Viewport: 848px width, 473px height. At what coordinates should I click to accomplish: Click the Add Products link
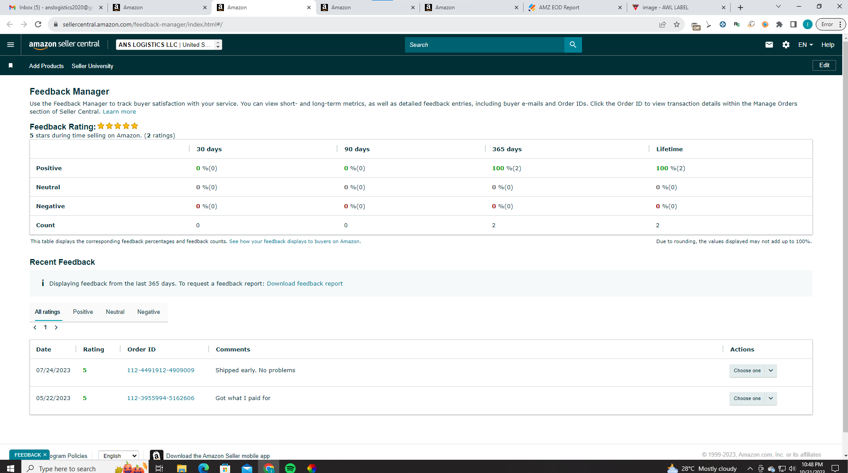coord(46,66)
